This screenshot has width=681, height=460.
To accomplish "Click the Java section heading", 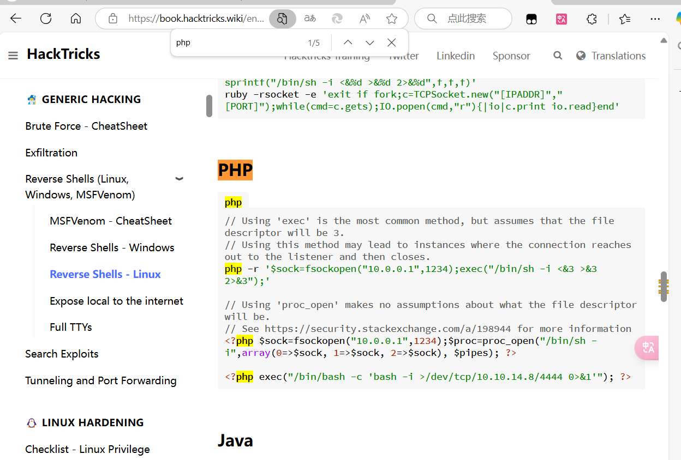I will pos(235,440).
